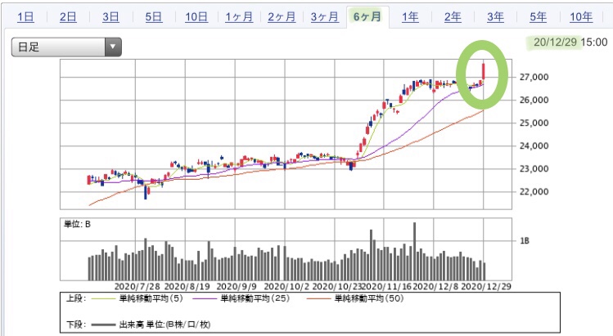Open the 1年 chart range
The width and height of the screenshot is (613, 336).
[x=410, y=17]
